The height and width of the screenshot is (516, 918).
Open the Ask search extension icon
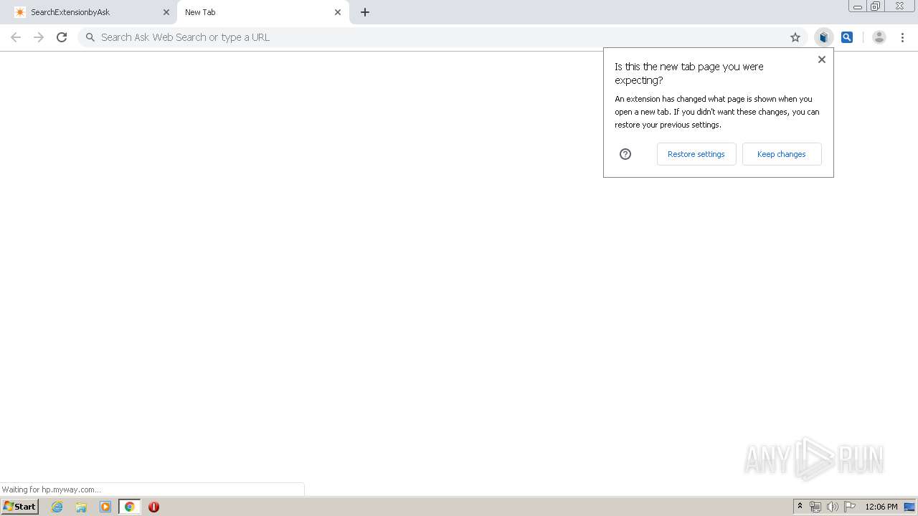coord(847,37)
